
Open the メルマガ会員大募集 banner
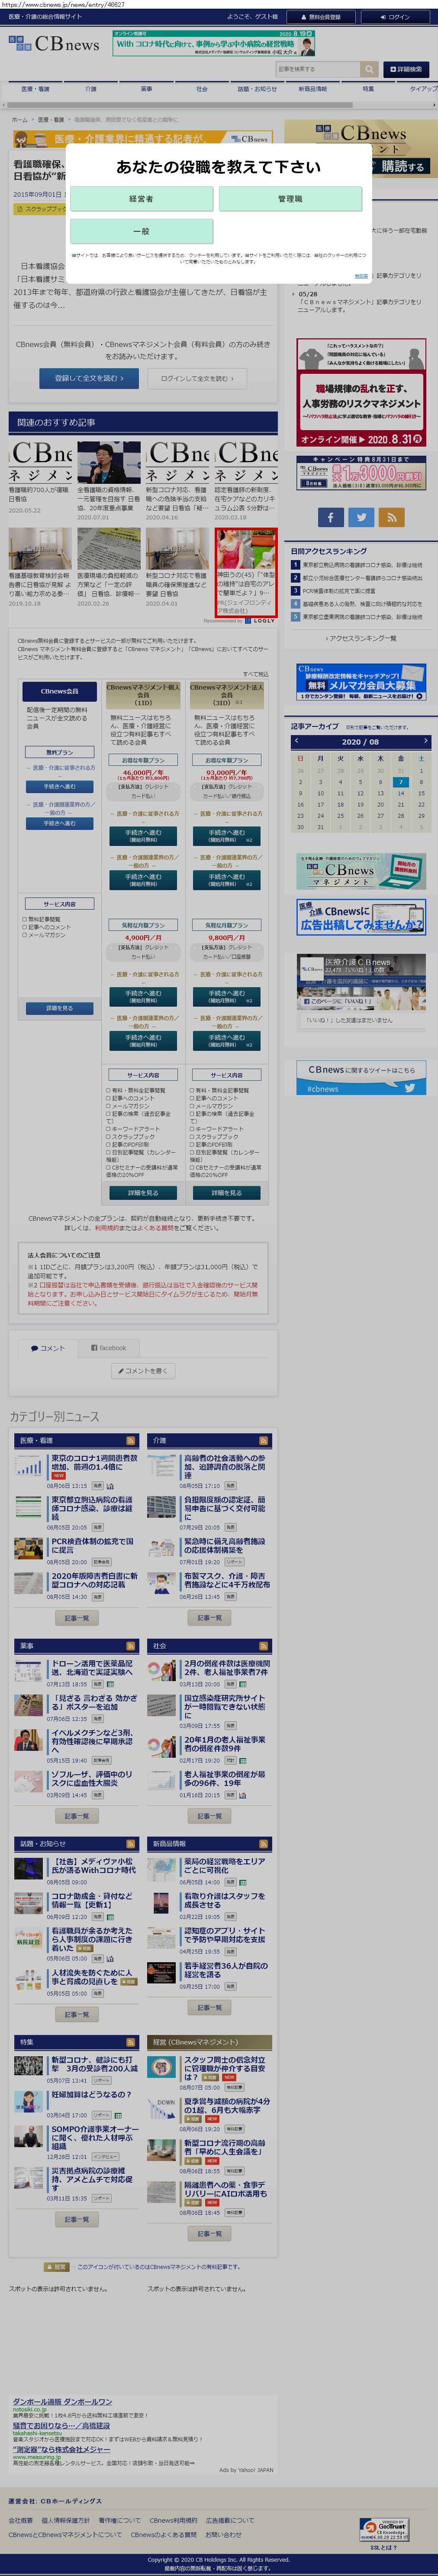pos(361,682)
